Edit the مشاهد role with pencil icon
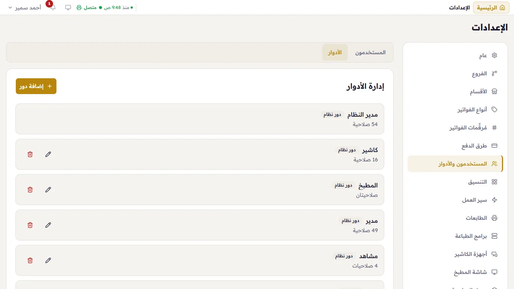Screen dimensions: 514x289 click(x=48, y=260)
